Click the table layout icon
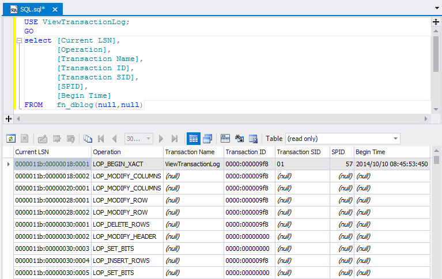 pos(225,139)
